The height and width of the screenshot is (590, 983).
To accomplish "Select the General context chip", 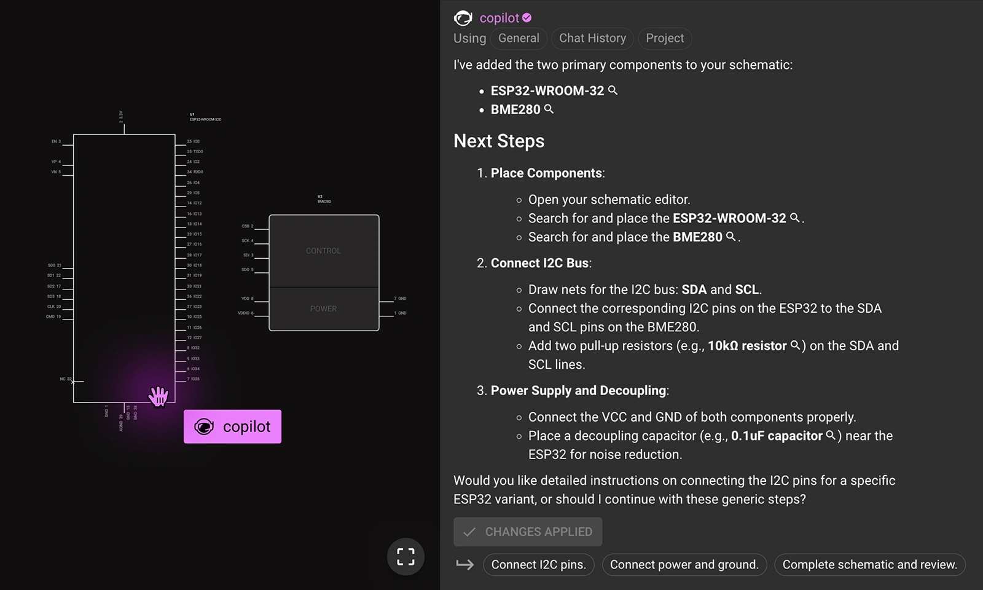I will [519, 38].
